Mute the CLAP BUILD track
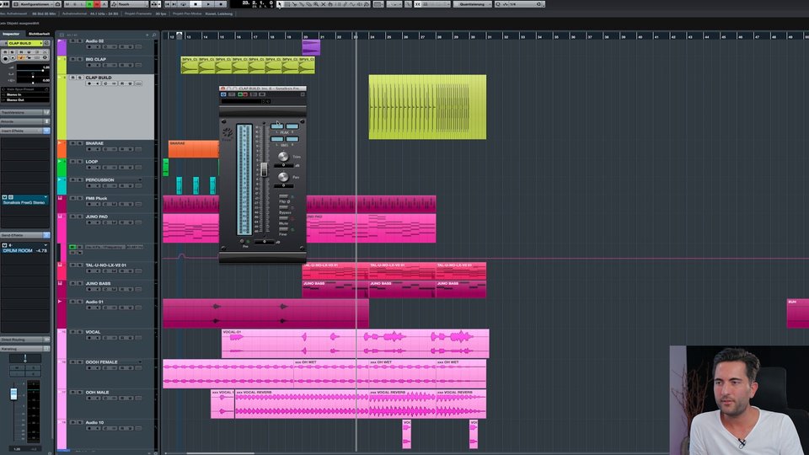This screenshot has height=455, width=809. point(72,78)
